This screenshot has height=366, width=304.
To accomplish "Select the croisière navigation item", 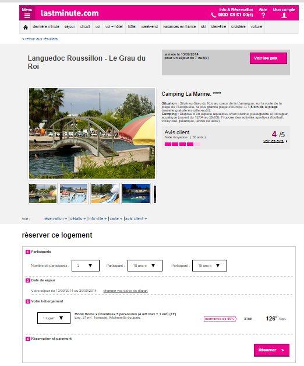I will pos(238,27).
